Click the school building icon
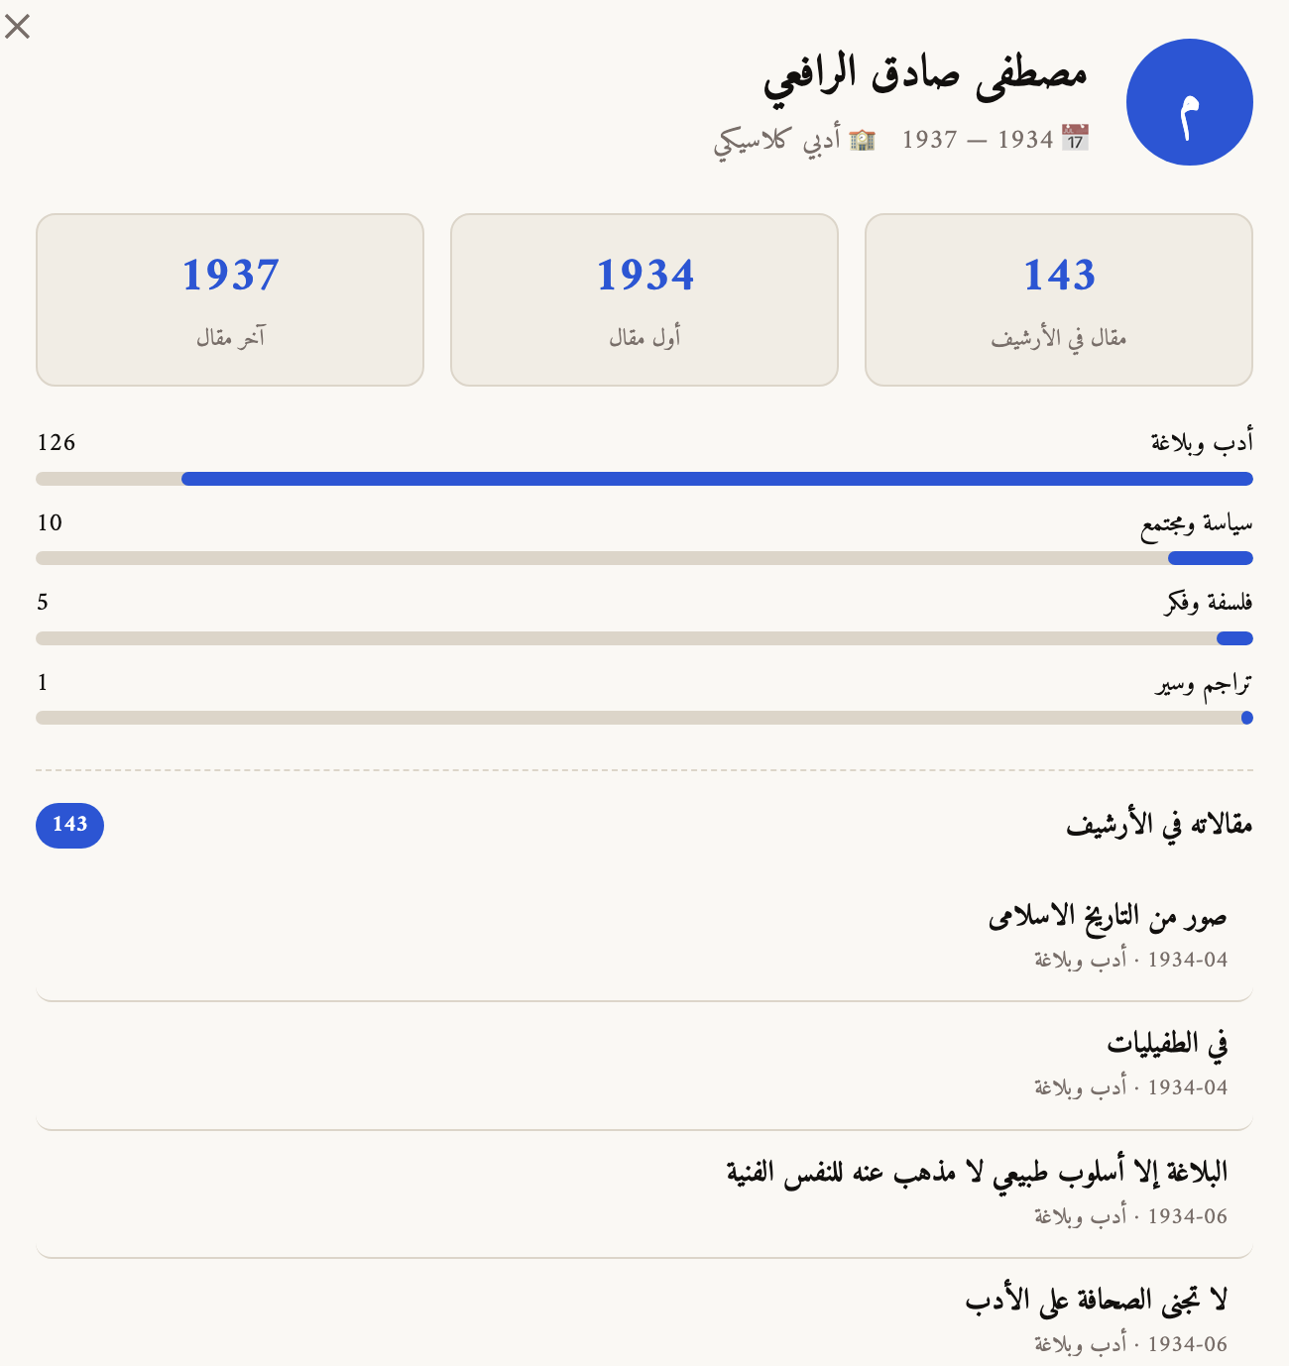 pos(862,140)
